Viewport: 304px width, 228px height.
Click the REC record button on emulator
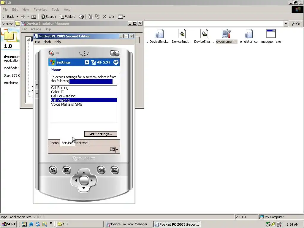coord(51,53)
